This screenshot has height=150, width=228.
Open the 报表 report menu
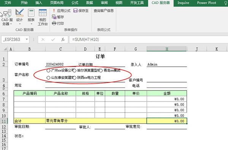point(31,17)
